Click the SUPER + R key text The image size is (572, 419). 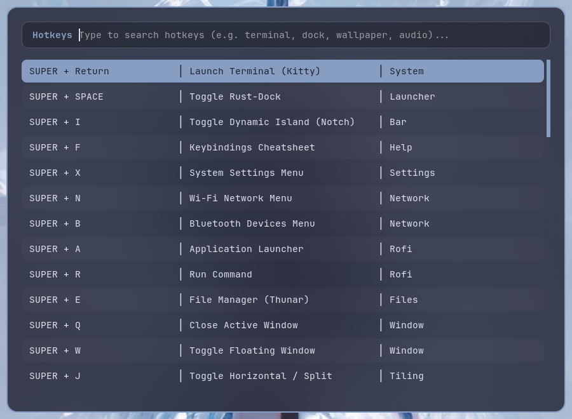coord(55,274)
